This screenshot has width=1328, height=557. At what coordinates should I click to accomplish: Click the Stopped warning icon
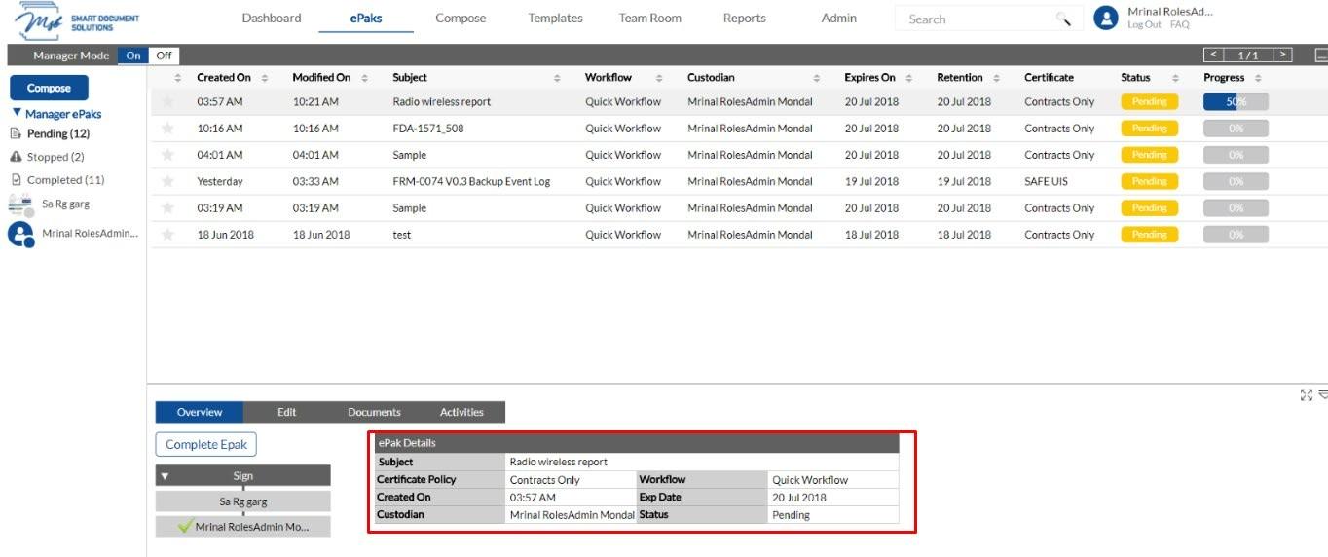point(16,157)
